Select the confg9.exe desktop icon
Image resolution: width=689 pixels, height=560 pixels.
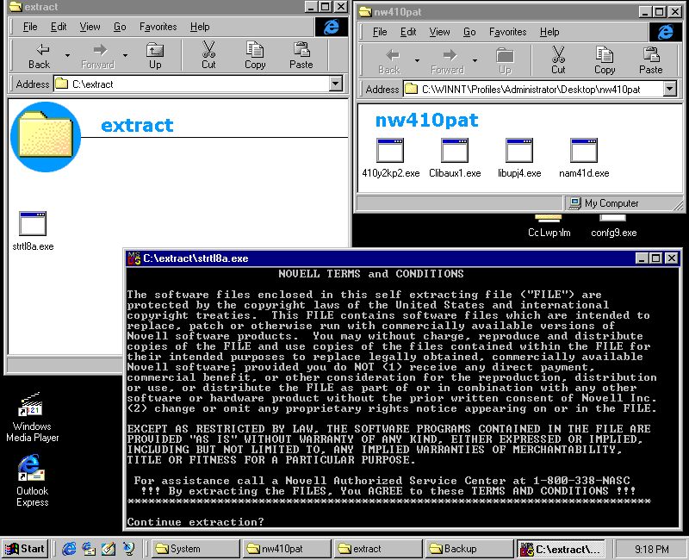(613, 226)
